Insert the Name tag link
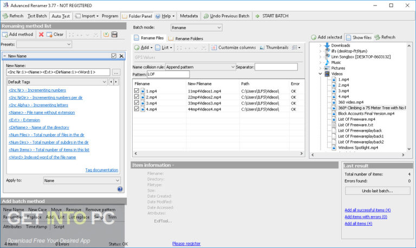Screen dimensions: 416x248 pyautogui.click(x=42, y=113)
